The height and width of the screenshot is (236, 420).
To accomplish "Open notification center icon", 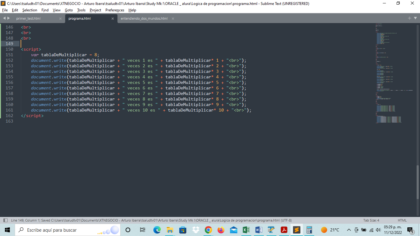I will [x=410, y=230].
